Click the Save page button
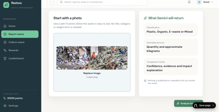The width and height of the screenshot is (219, 112). (204, 105)
